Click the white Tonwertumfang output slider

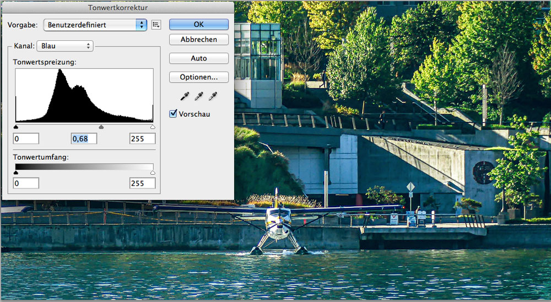153,172
